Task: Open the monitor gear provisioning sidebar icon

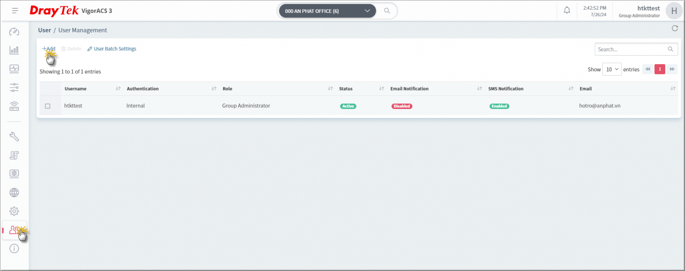Action: tap(14, 174)
